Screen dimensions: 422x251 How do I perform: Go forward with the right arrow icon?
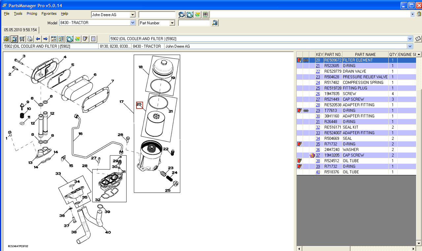point(45,39)
